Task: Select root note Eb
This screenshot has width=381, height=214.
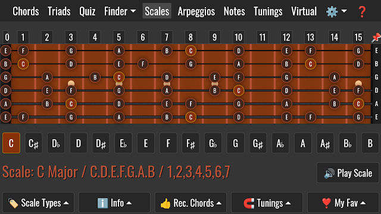Action: pyautogui.click(x=123, y=143)
